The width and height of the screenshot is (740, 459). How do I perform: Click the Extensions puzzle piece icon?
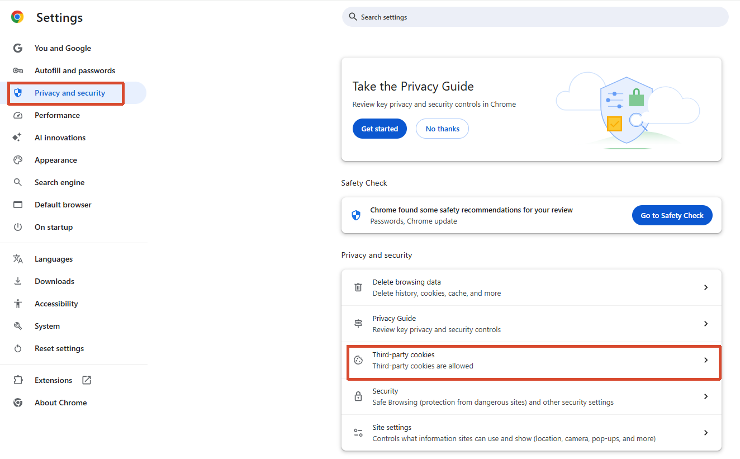18,380
